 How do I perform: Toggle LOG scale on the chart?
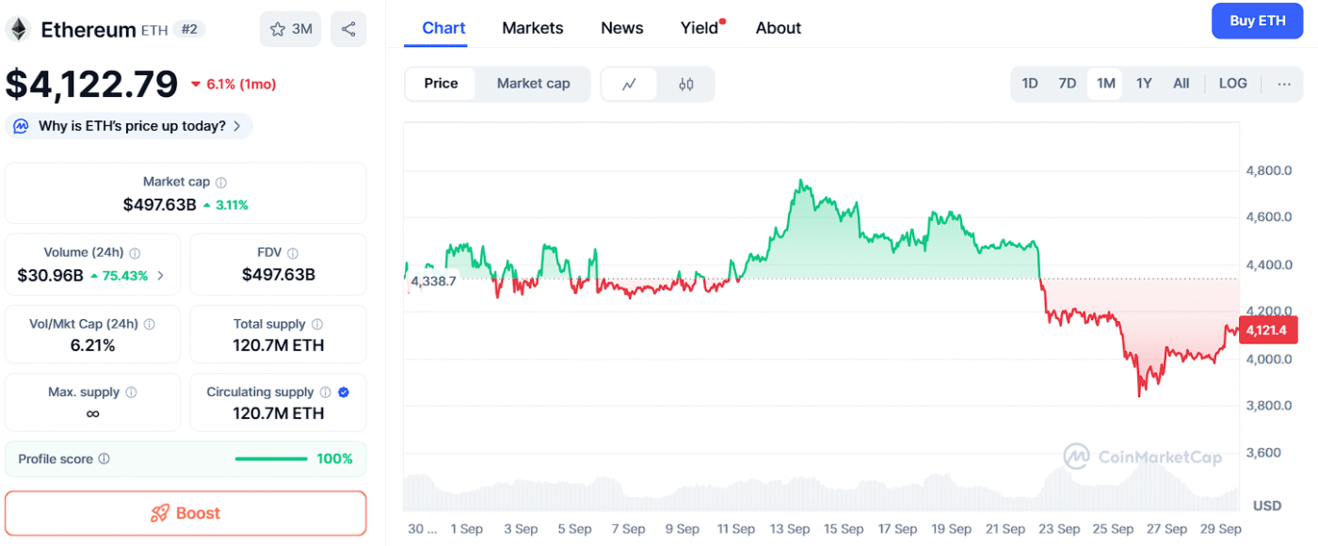tap(1232, 84)
